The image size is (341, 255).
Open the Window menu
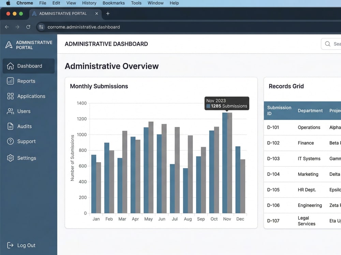click(155, 3)
